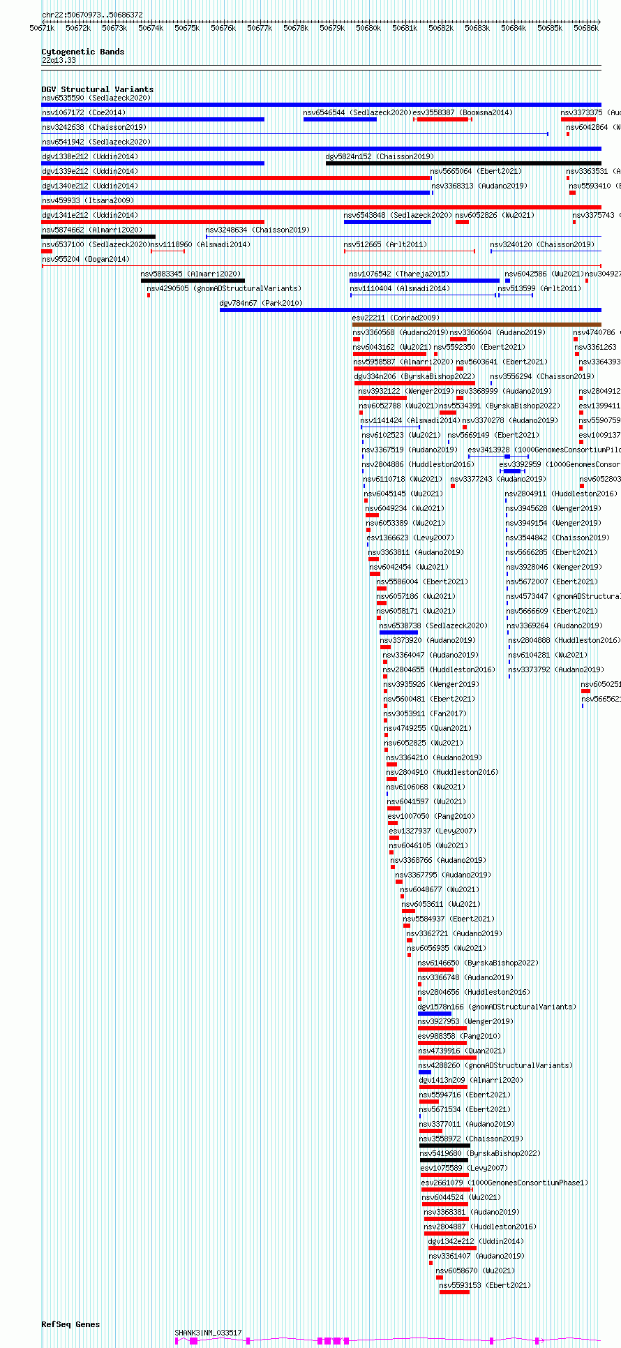Click nsv4290505 (gnomADStructuralVariants) label

tap(224, 288)
